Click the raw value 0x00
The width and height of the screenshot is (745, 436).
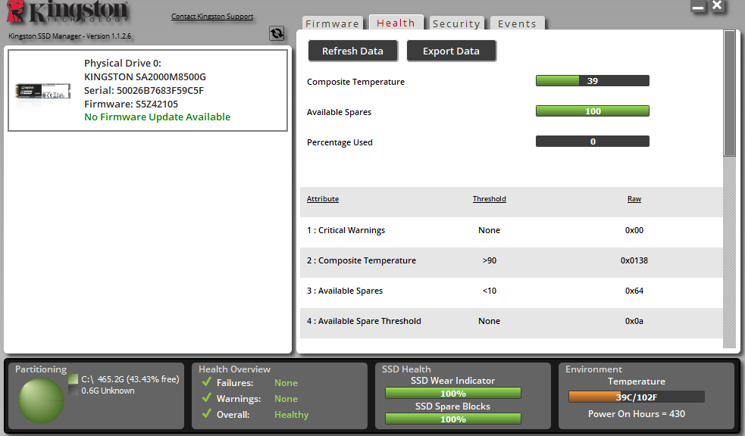pos(634,230)
